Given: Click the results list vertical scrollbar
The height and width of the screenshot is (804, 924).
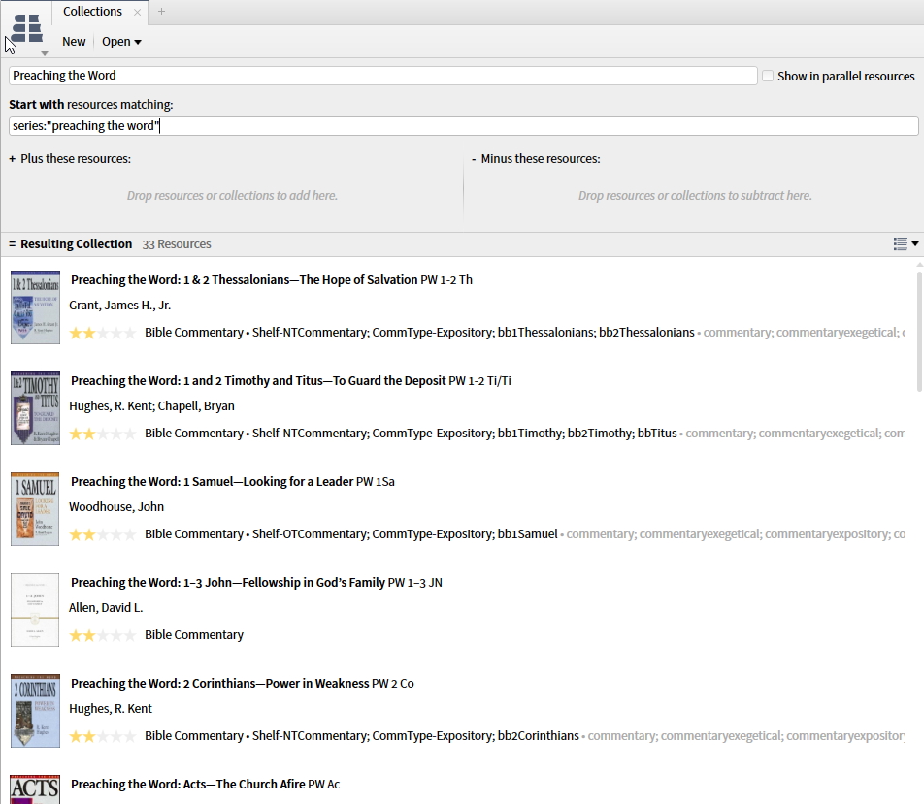Looking at the screenshot, I should click(x=919, y=331).
